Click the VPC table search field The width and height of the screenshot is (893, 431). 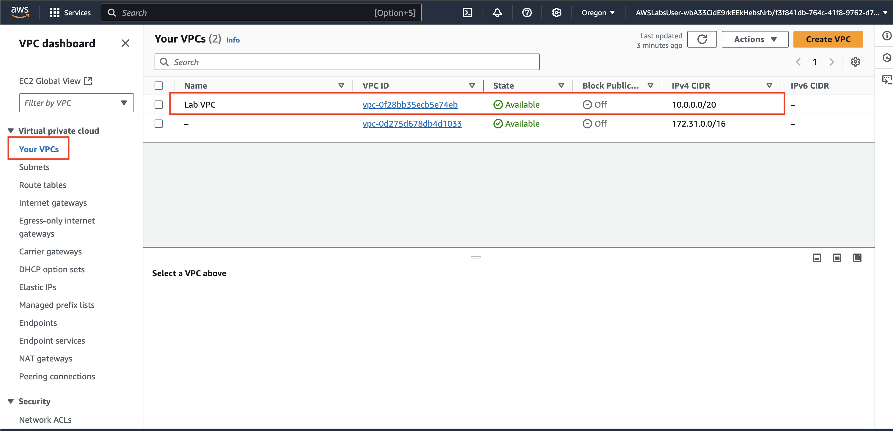click(347, 62)
